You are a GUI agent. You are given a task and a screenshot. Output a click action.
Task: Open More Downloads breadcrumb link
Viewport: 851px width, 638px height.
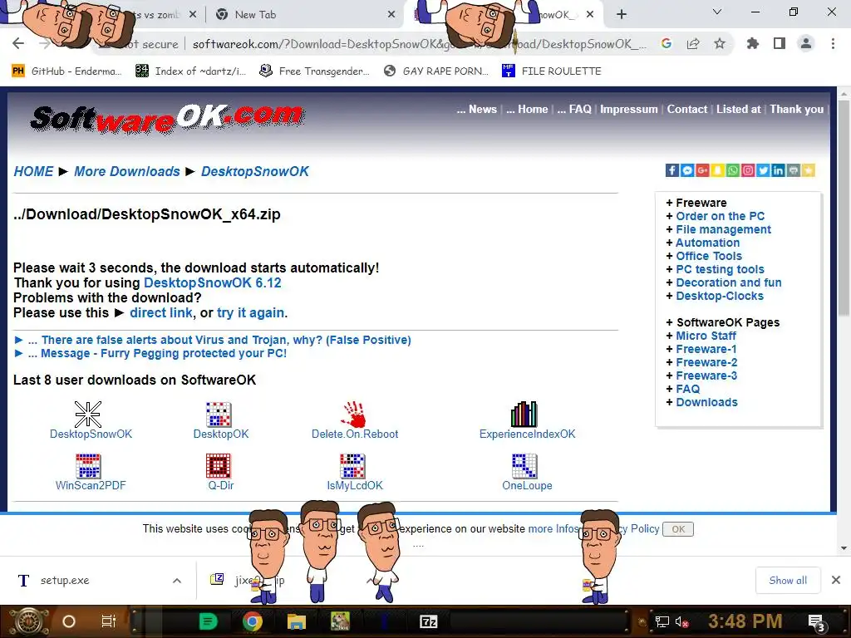(127, 171)
